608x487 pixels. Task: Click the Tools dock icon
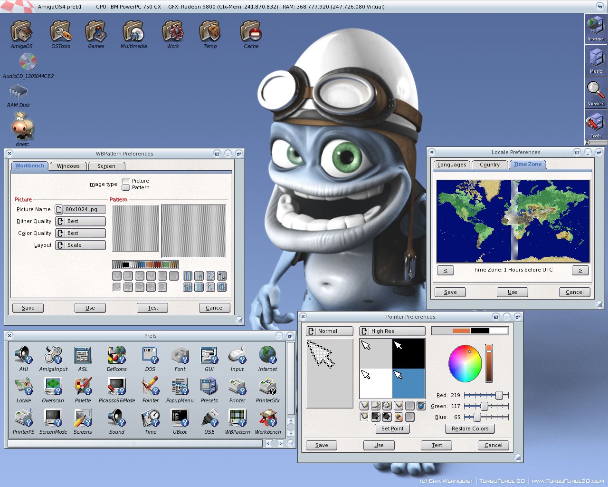[596, 125]
